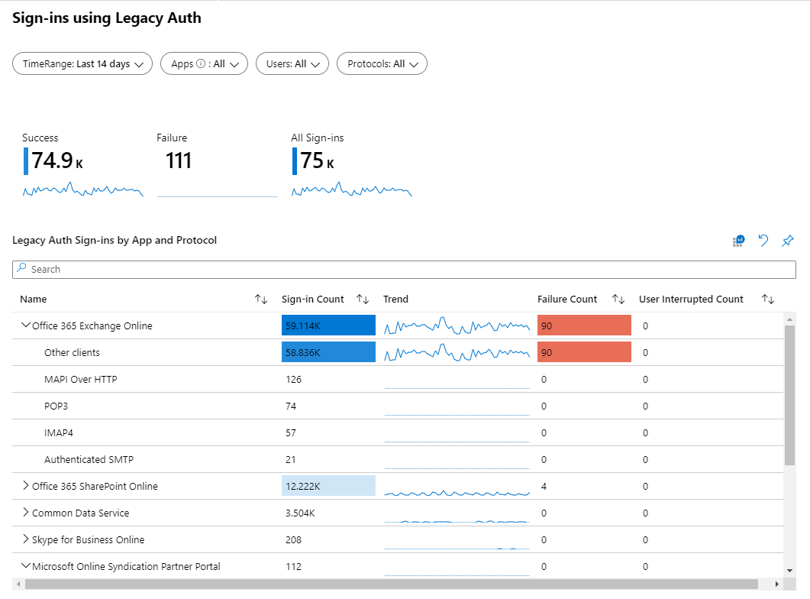Image resolution: width=810 pixels, height=599 pixels.
Task: Open the query in Log Analytics icon
Action: (739, 241)
